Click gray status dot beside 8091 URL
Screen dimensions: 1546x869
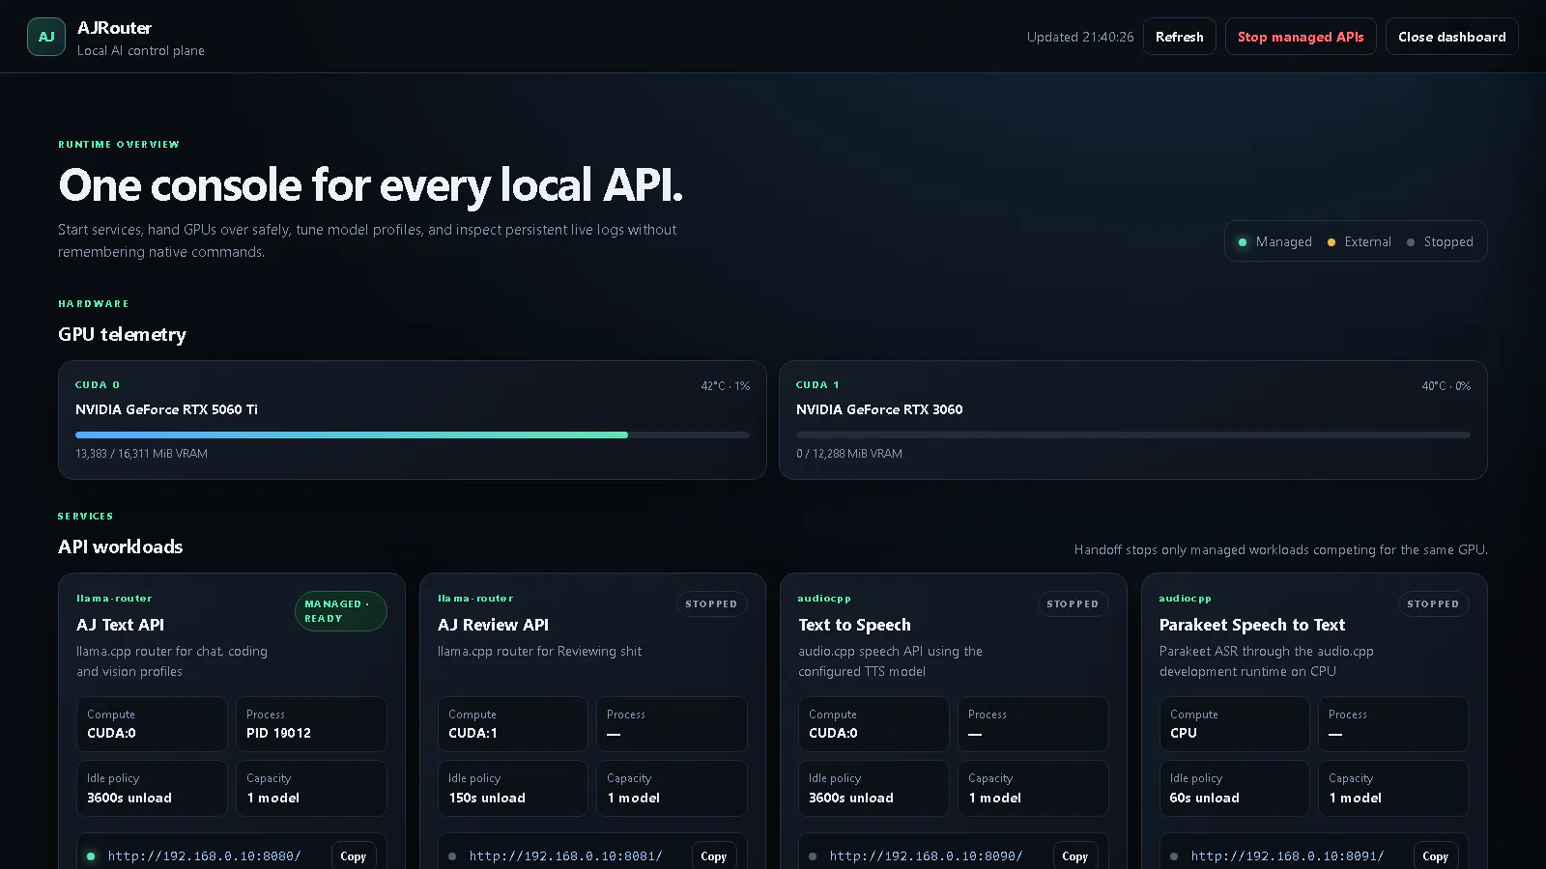1174,856
